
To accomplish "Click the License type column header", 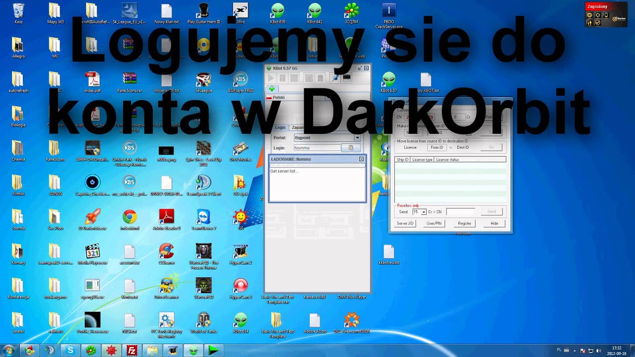I will [422, 160].
